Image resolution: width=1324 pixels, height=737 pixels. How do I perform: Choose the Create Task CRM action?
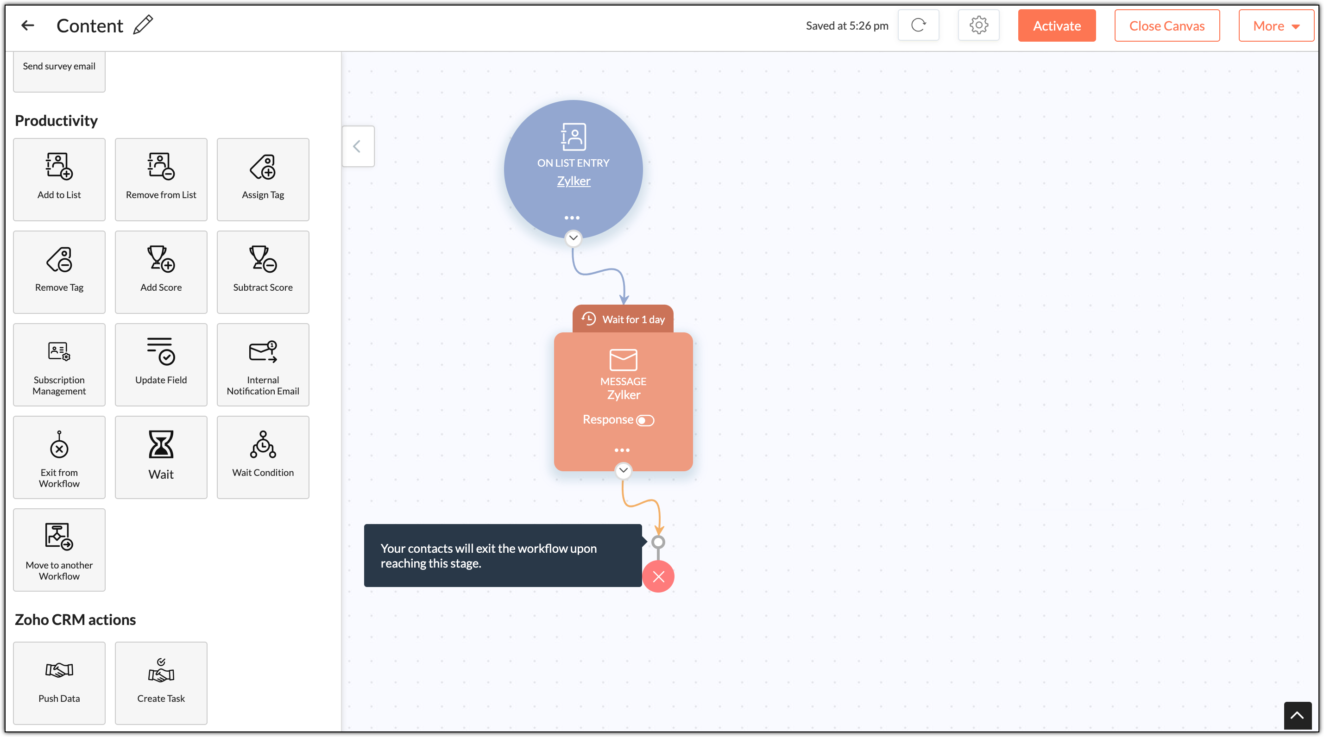pyautogui.click(x=161, y=683)
